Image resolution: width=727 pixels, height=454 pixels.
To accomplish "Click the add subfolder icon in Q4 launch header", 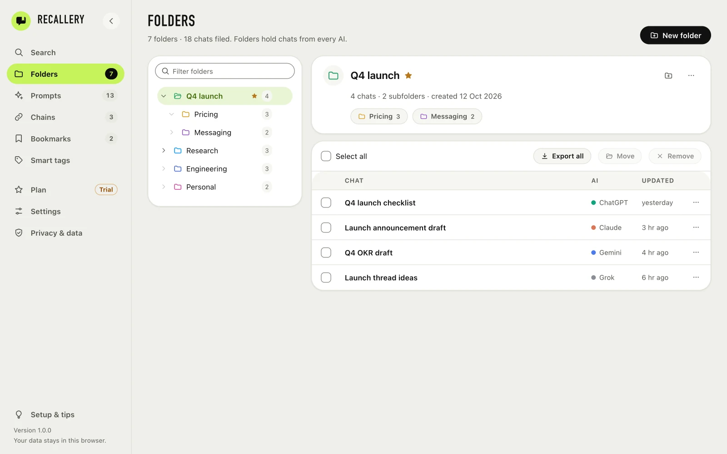I will point(668,75).
